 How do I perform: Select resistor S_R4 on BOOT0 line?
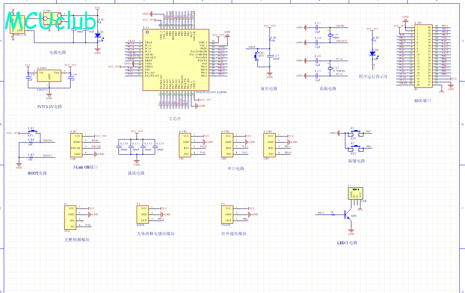coord(31,142)
